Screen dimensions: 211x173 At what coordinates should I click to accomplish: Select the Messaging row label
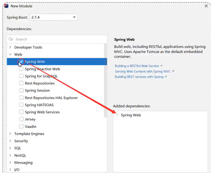[x=23, y=162]
